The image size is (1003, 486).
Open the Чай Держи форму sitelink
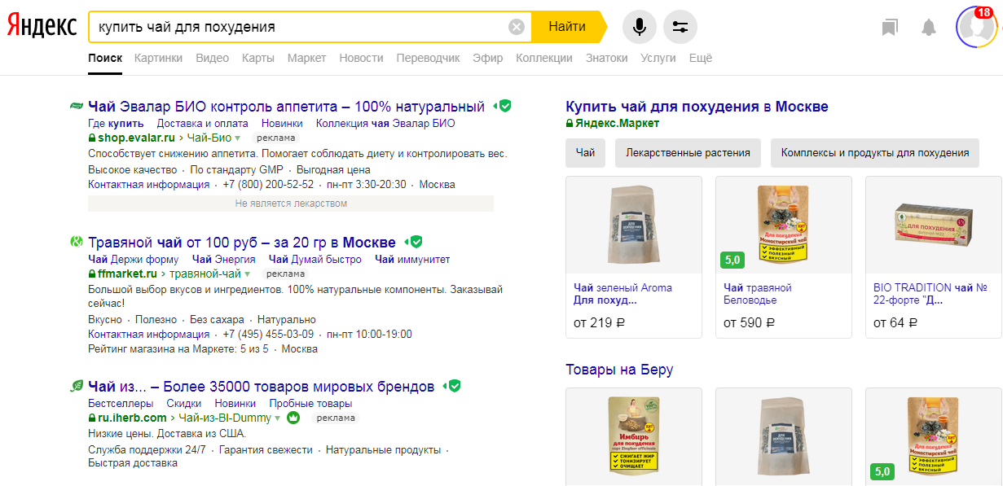[x=134, y=260]
